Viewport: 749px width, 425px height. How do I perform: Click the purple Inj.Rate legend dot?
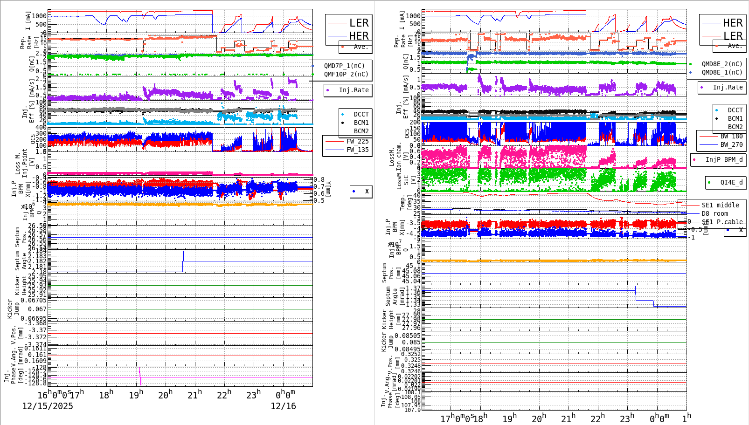click(328, 90)
